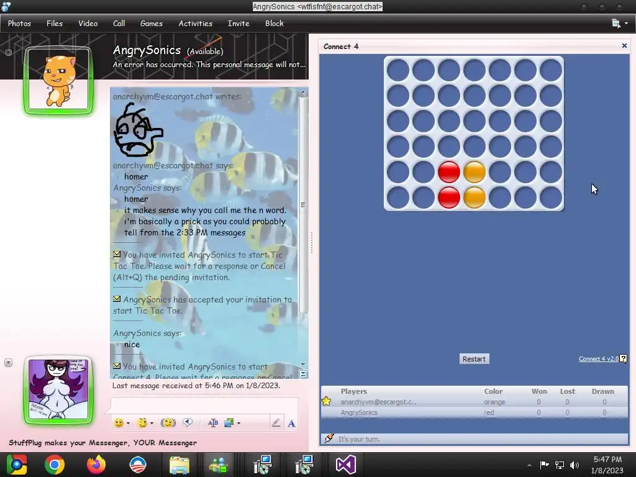636x477 pixels.
Task: Open the font text formatting AB icon
Action: click(212, 423)
